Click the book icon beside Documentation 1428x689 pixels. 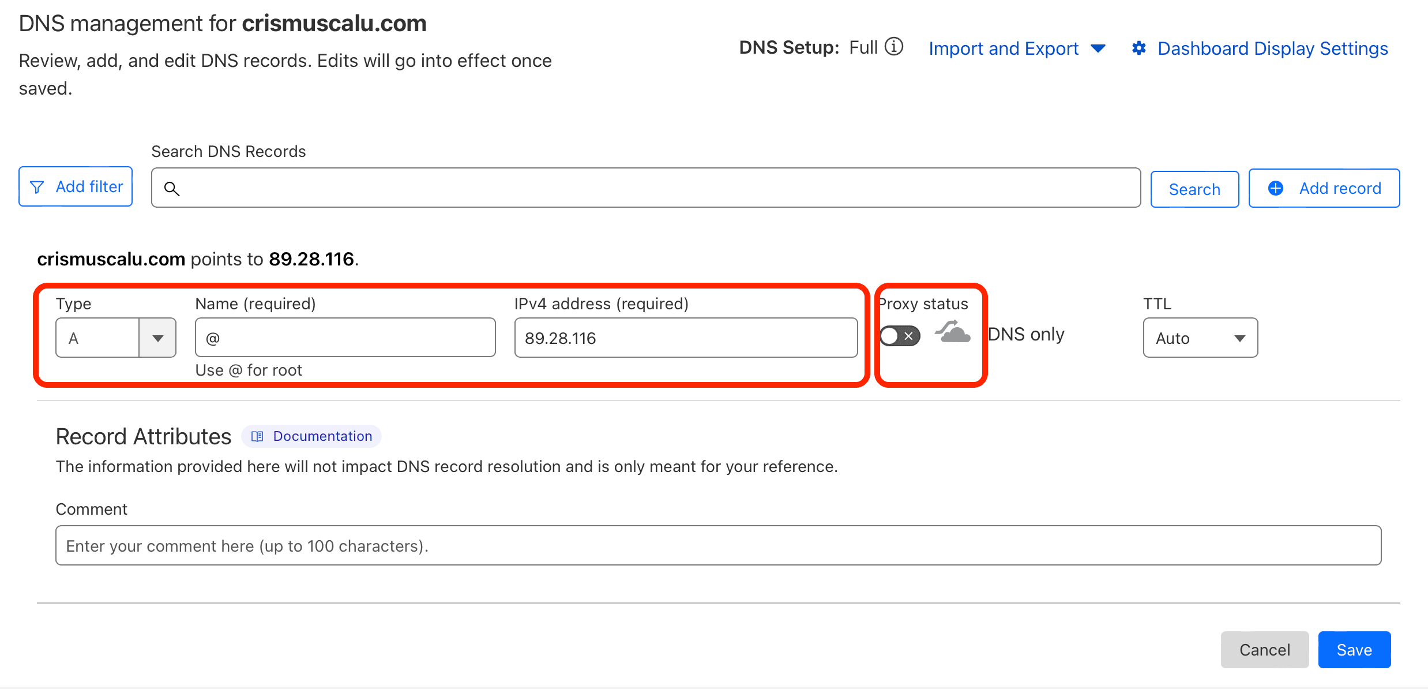(x=257, y=436)
